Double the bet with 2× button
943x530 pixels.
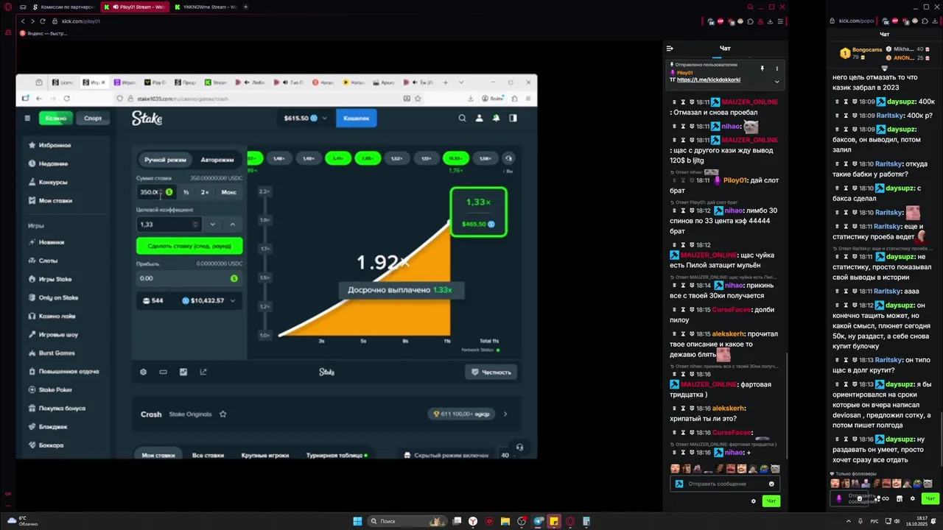205,192
